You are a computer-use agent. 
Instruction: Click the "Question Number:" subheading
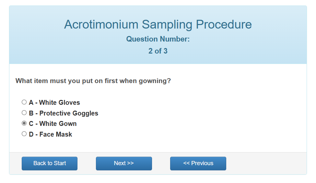(x=158, y=39)
